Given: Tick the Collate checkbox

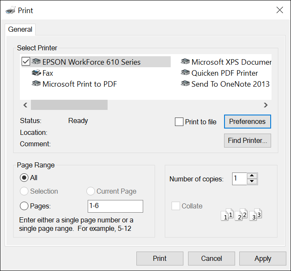Looking at the screenshot, I should (x=176, y=206).
